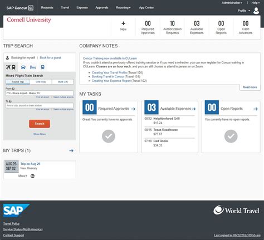264x240 pixels.
Task: Open Open Reports arrow in My Tasks
Action: 256,109
